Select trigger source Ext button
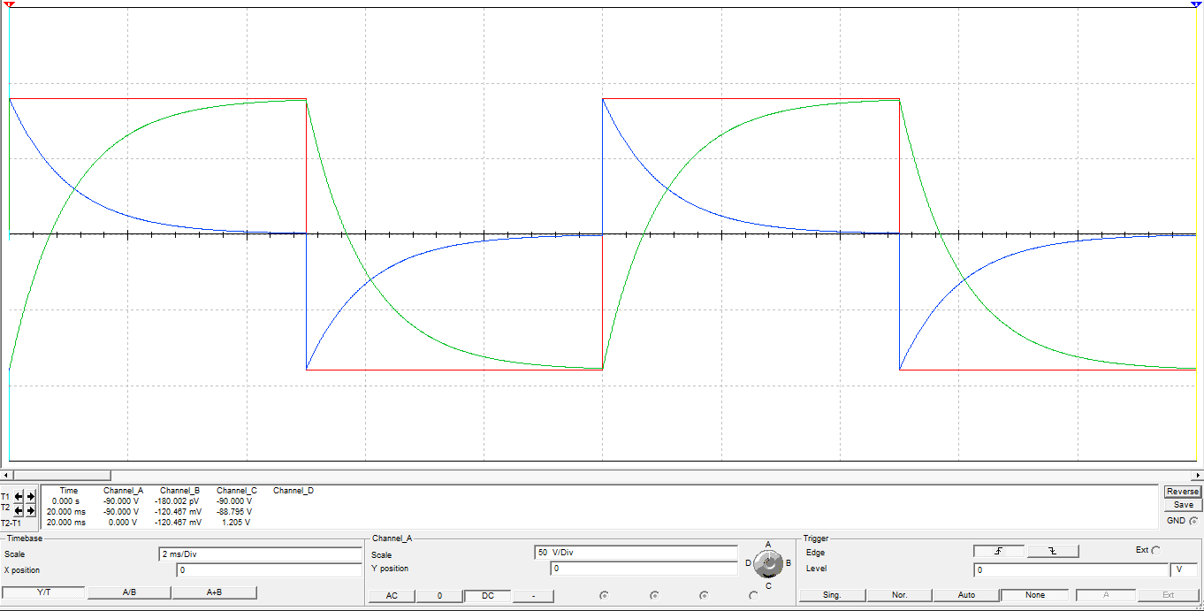The width and height of the screenshot is (1204, 611). tap(1168, 595)
